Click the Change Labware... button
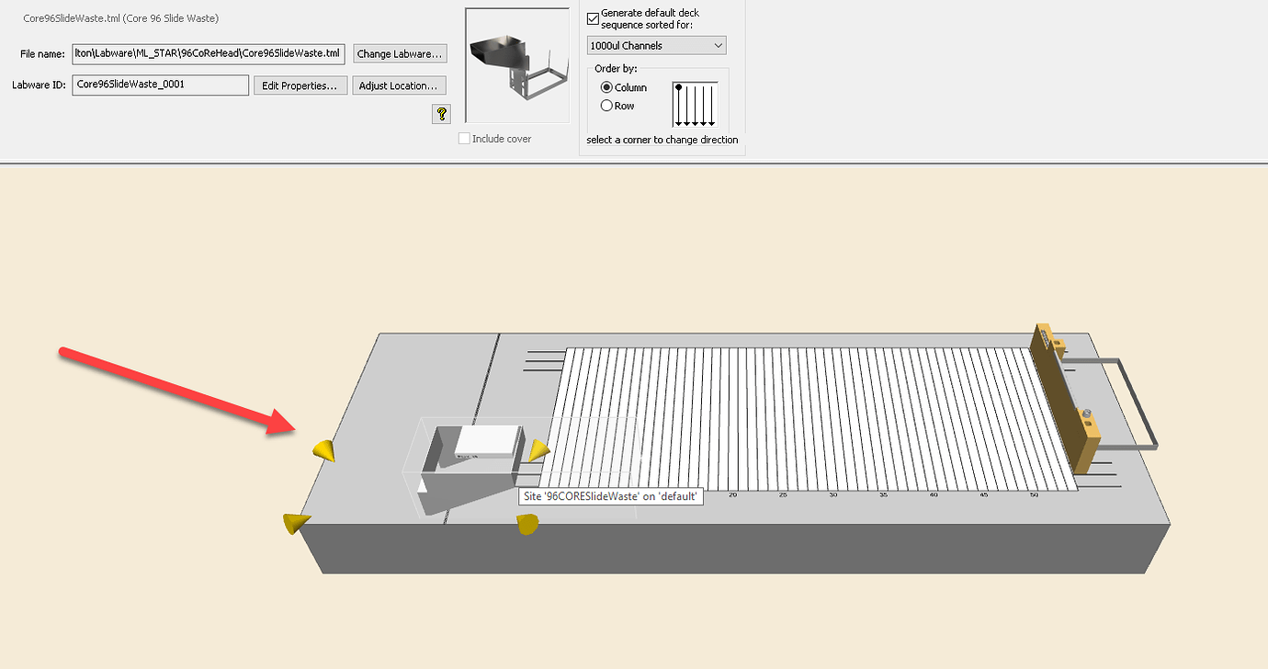Viewport: 1268px width, 669px height. coord(400,54)
